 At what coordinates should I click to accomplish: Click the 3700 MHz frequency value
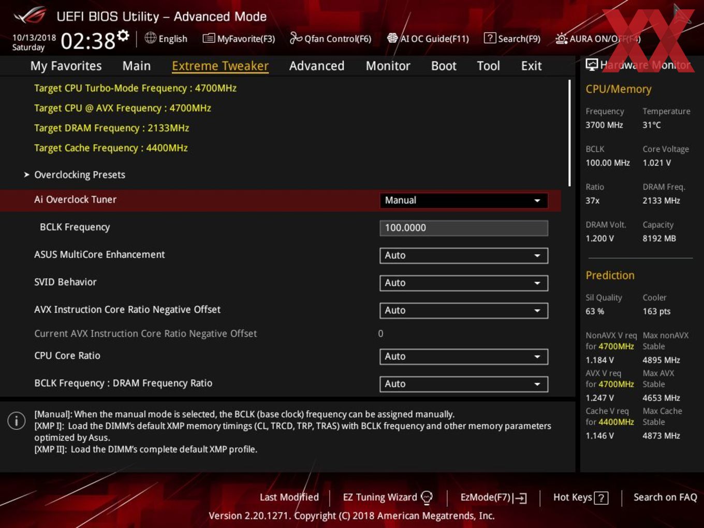(x=604, y=125)
